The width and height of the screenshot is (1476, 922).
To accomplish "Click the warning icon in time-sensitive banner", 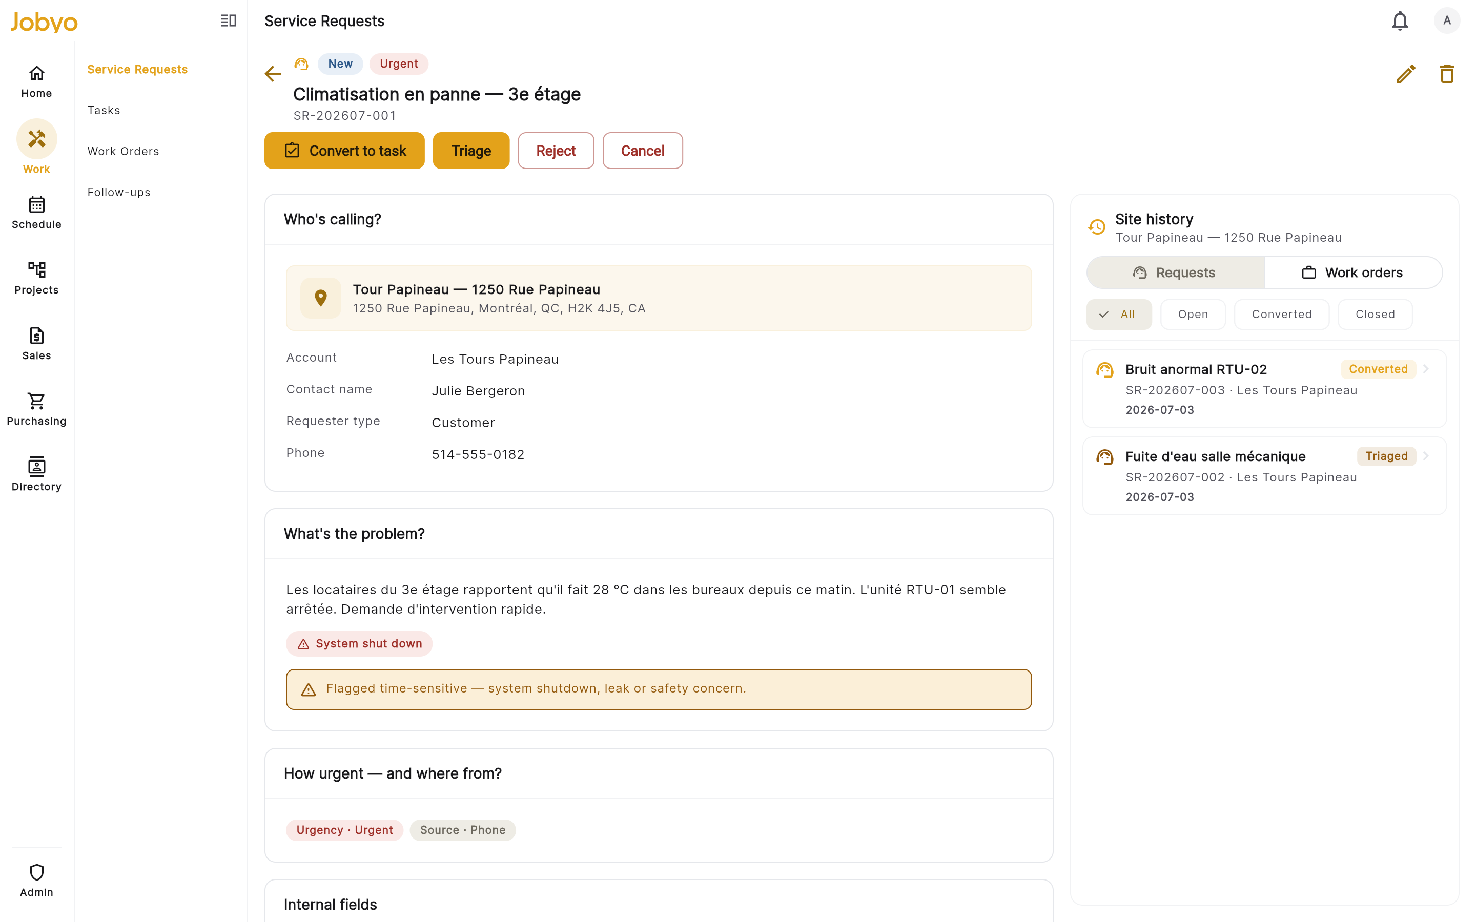I will (x=309, y=689).
